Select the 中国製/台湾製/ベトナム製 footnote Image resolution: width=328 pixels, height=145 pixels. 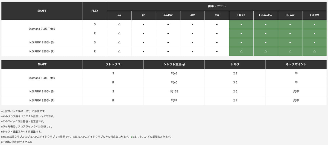coord(17,142)
